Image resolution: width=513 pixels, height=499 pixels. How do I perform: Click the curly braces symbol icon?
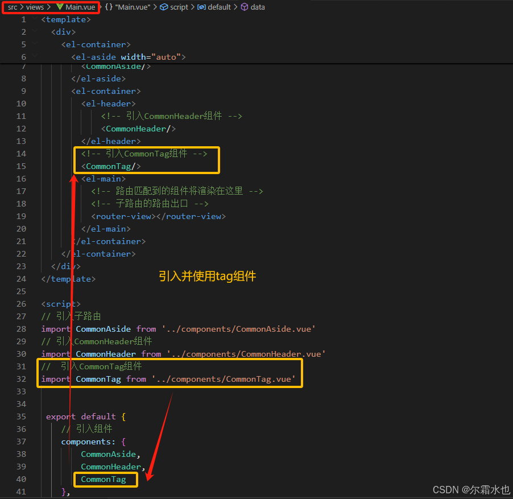tap(109, 7)
